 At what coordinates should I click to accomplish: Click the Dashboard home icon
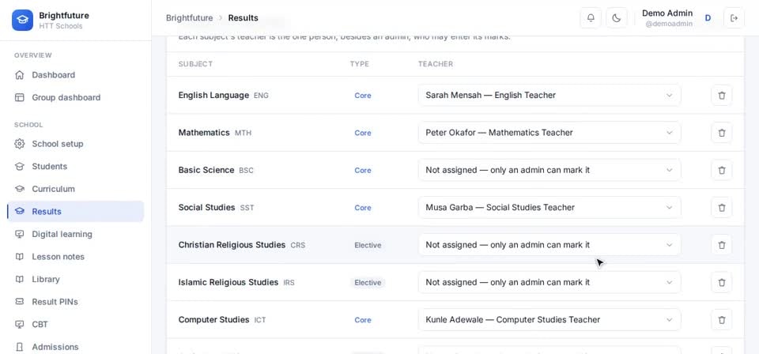coord(19,75)
